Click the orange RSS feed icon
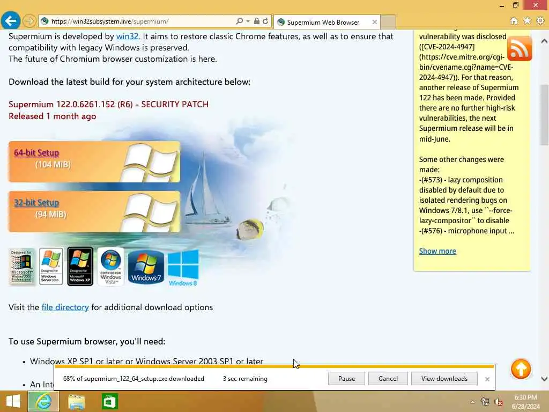This screenshot has width=549, height=412. (519, 48)
